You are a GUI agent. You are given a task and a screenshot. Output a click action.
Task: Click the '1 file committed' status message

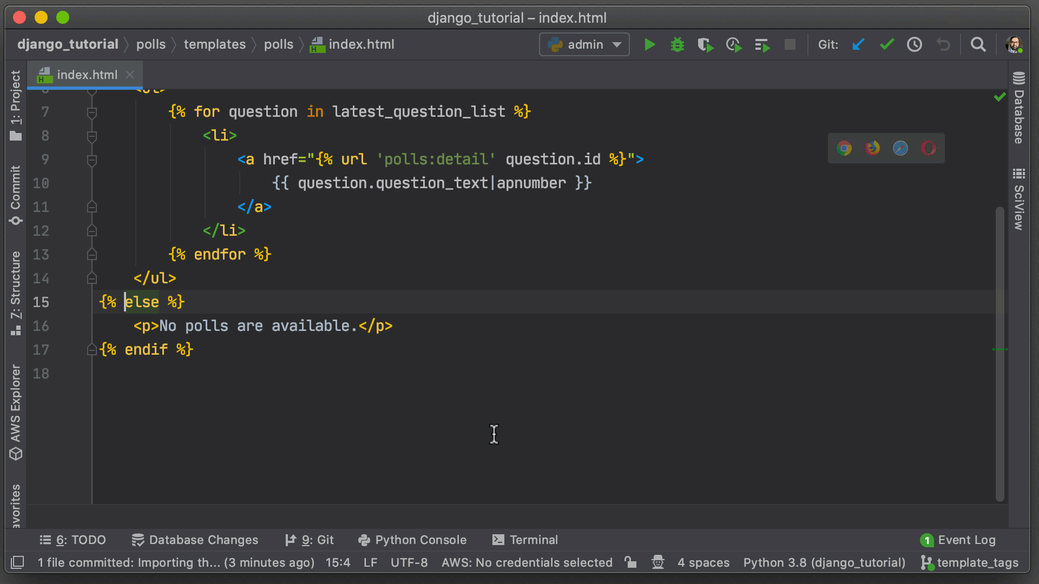pos(176,562)
